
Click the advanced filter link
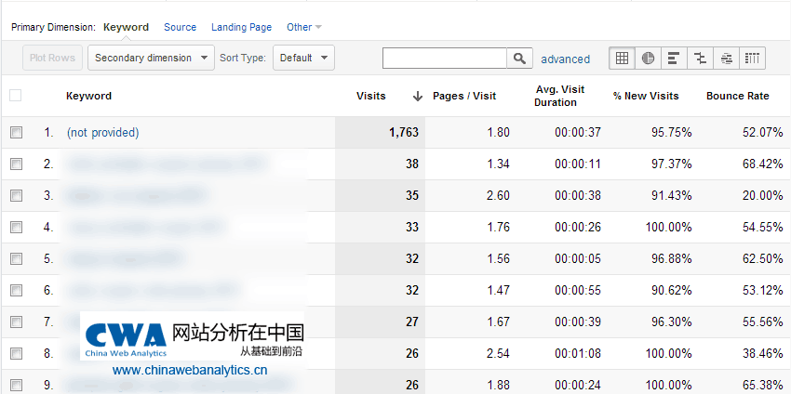pyautogui.click(x=565, y=59)
